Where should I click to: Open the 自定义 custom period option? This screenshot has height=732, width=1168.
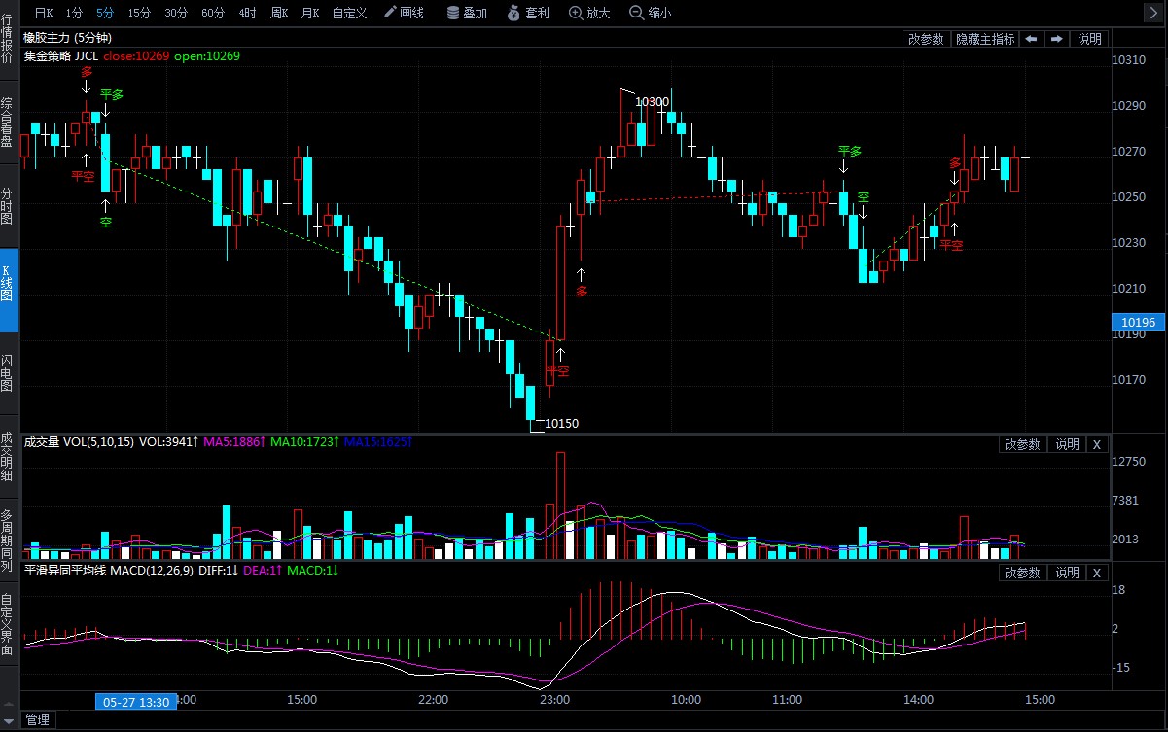pos(349,13)
